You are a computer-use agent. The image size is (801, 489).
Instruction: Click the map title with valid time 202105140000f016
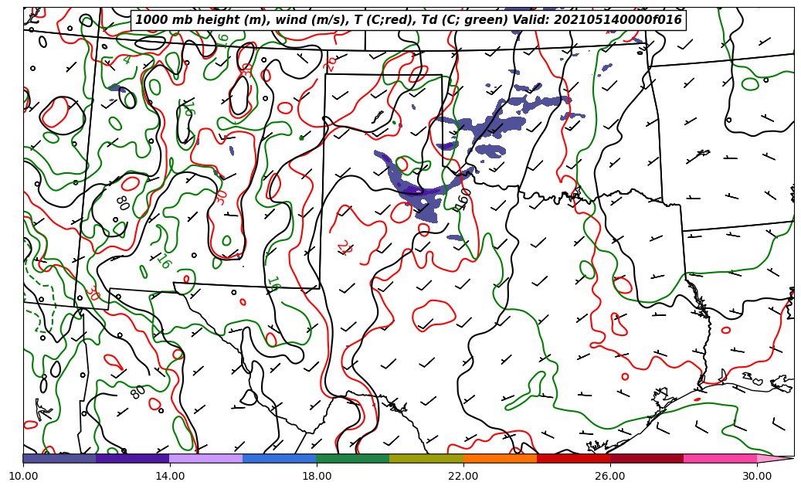click(408, 20)
